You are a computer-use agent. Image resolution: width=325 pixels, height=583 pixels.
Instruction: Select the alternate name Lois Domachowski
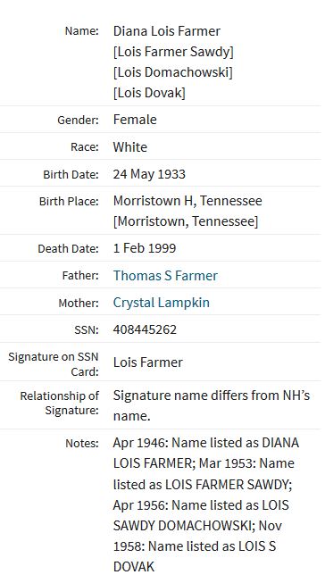point(173,72)
